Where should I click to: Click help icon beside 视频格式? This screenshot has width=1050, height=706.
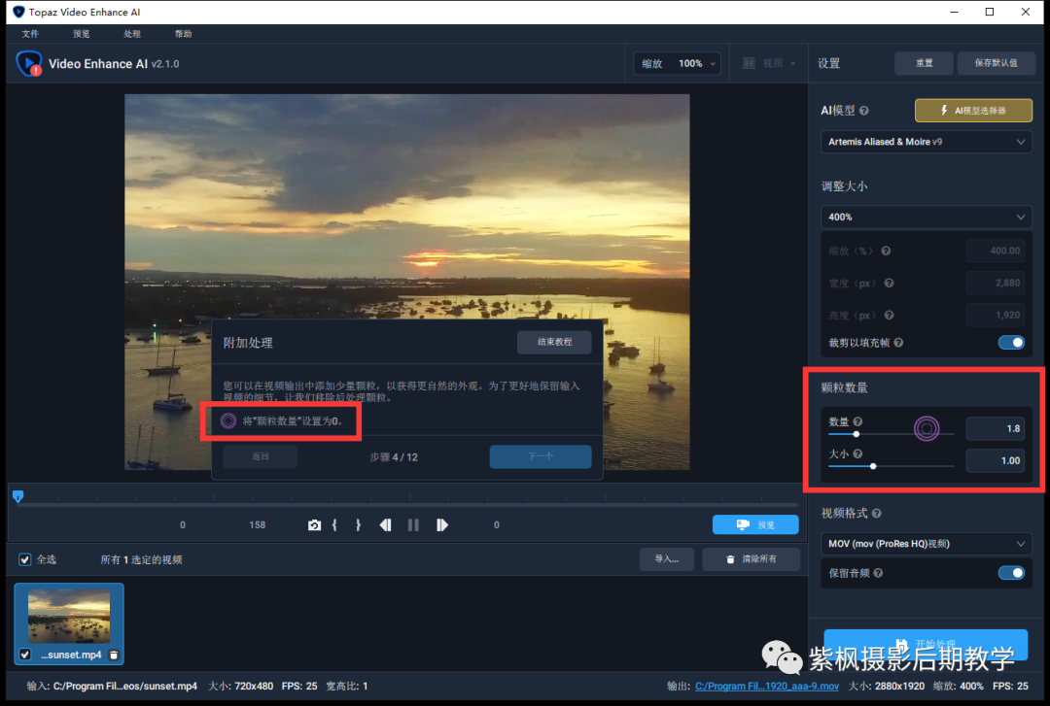[877, 514]
